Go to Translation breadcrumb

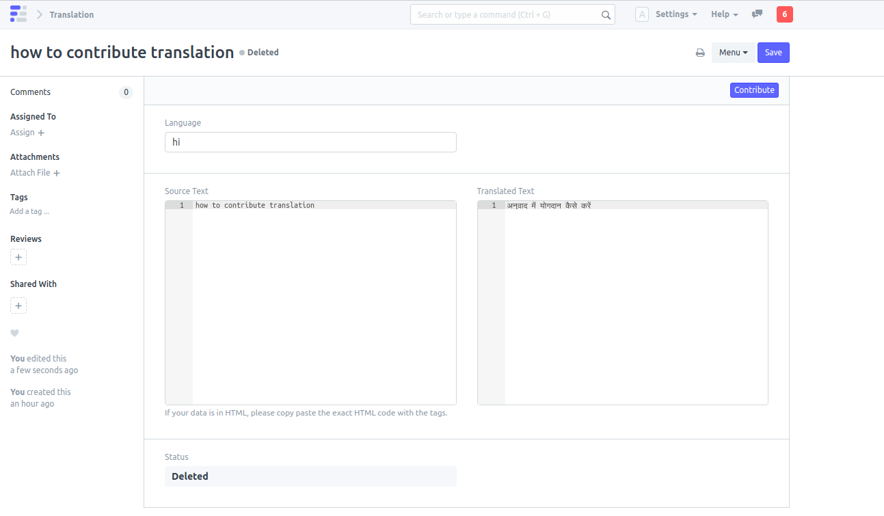pos(72,14)
